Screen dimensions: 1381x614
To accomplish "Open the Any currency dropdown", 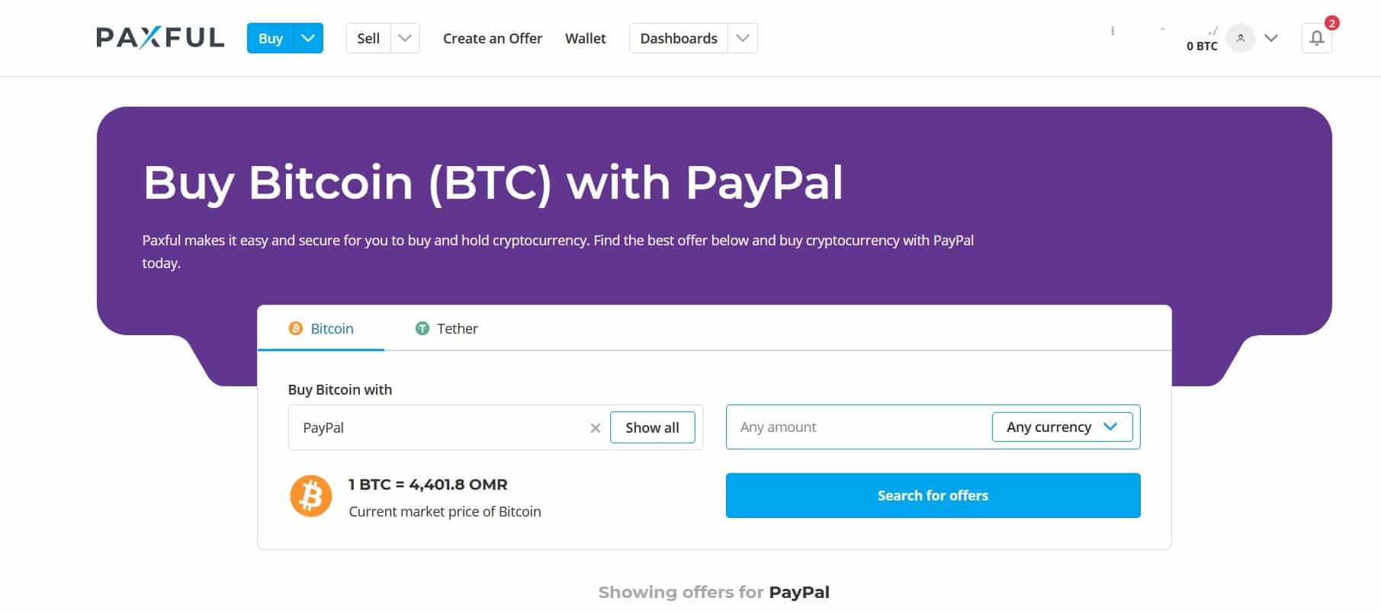I will [1061, 427].
